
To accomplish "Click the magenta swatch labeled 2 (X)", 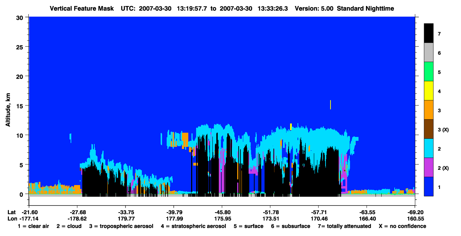I will point(429,167).
